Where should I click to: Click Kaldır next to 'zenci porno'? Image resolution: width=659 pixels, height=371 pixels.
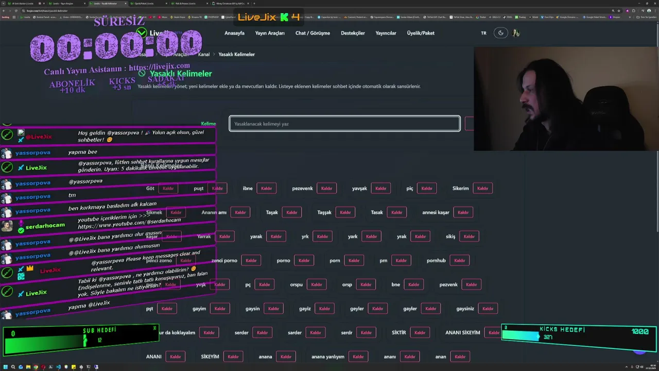(251, 261)
